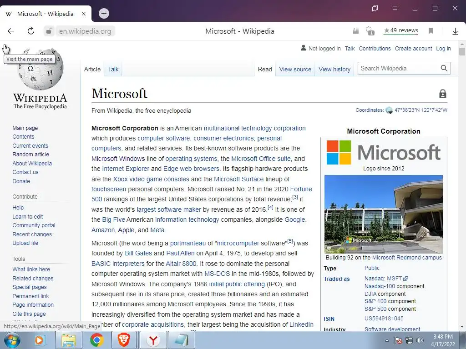The image size is (466, 349).
Task: Open Cite this page link
Action: click(29, 314)
